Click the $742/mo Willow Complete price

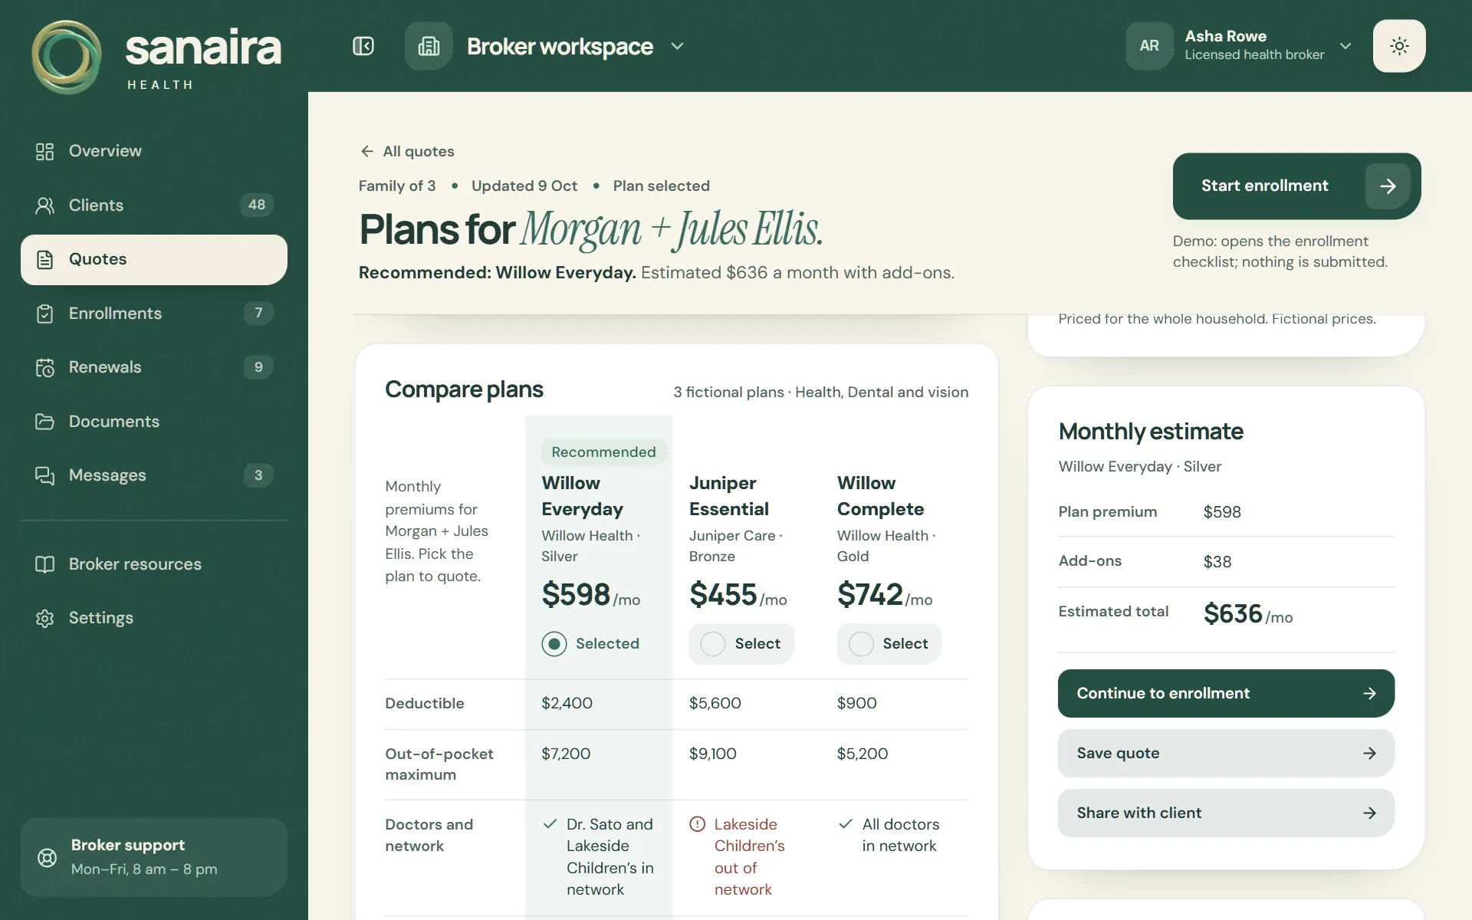885,595
